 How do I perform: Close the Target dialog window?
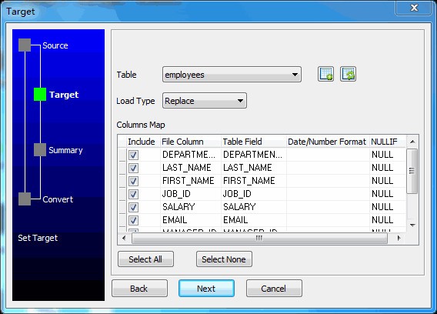[x=414, y=8]
